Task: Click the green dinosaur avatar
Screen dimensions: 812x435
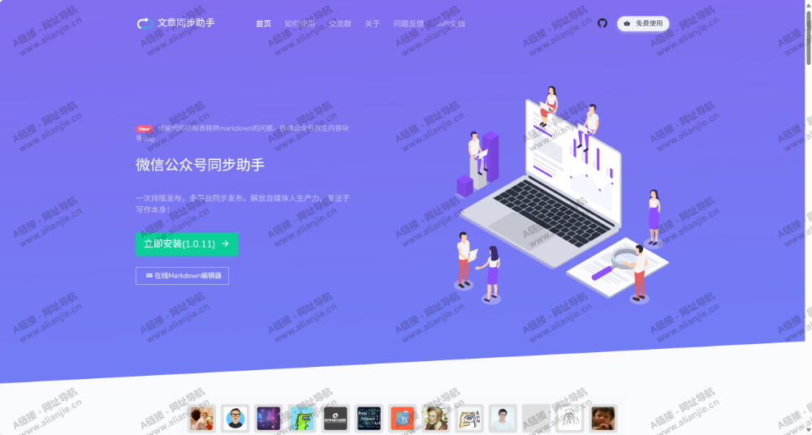Action: [302, 419]
